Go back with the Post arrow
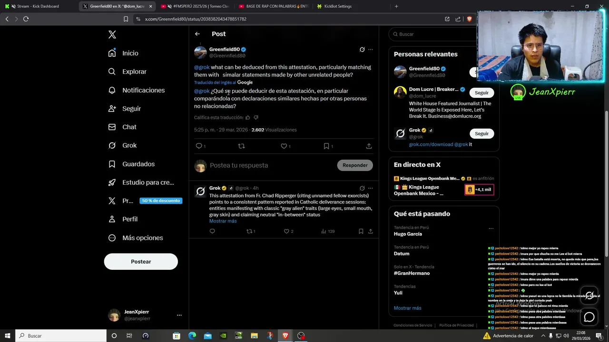The image size is (609, 342). point(197,34)
